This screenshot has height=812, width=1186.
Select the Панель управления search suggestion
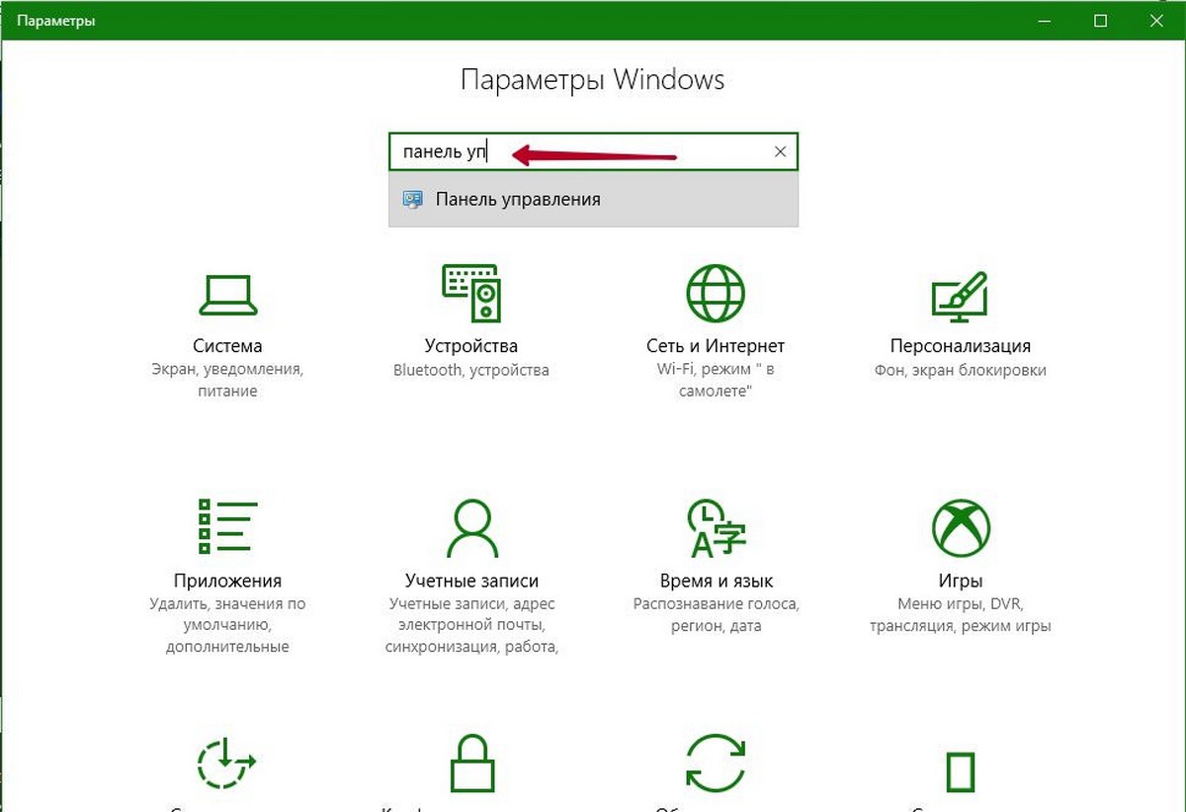[x=593, y=200]
